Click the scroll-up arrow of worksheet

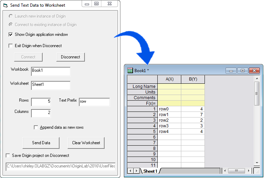tap(257, 78)
